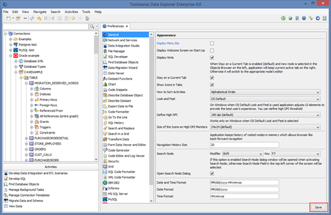Click the connections tree scrollbar down arrow
The image size is (331, 215).
[x=96, y=159]
